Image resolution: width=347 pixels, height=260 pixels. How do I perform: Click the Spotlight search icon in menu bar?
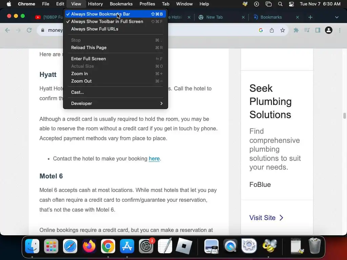280,4
